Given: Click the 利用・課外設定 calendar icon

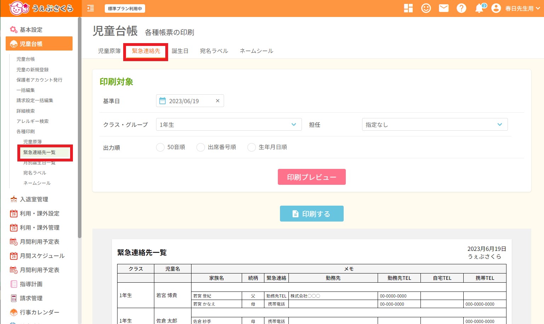Looking at the screenshot, I should click(x=13, y=213).
